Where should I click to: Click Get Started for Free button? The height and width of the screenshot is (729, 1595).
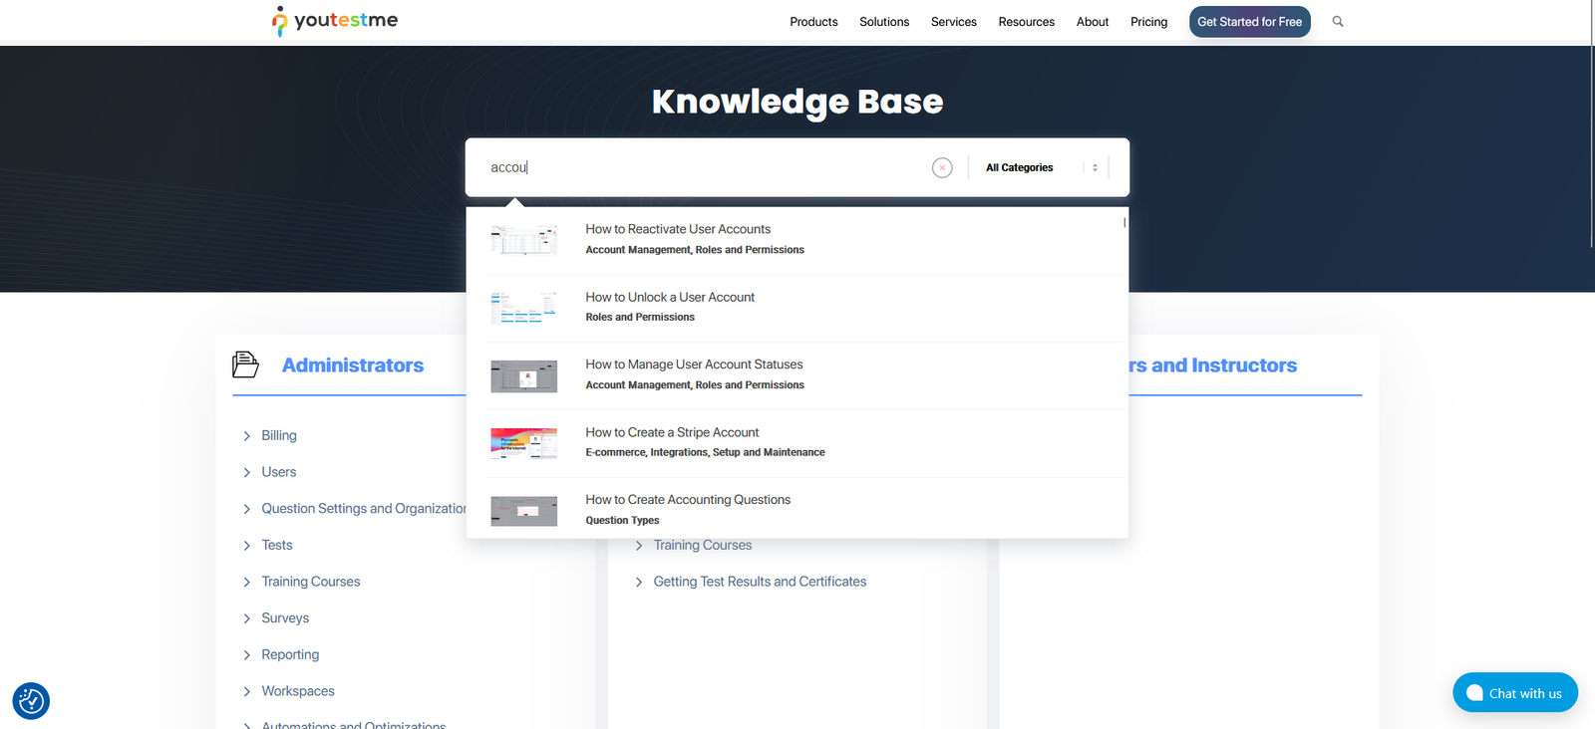pyautogui.click(x=1249, y=22)
